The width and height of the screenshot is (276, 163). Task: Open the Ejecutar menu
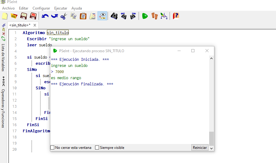(x=61, y=8)
